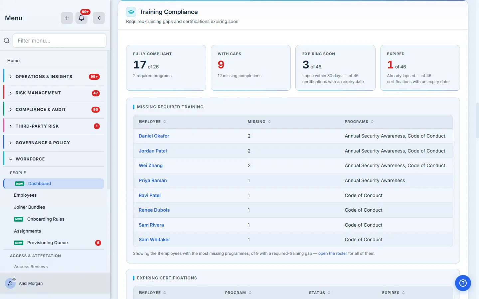Screen dimensions: 479x299
Task: Click the missing count in Wei Zhang's row
Action: tap(249, 165)
